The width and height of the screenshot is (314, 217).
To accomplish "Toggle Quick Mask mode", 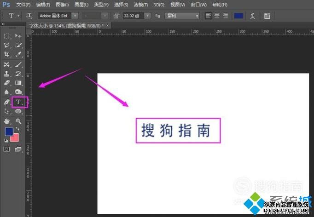I will pyautogui.click(x=6, y=149).
